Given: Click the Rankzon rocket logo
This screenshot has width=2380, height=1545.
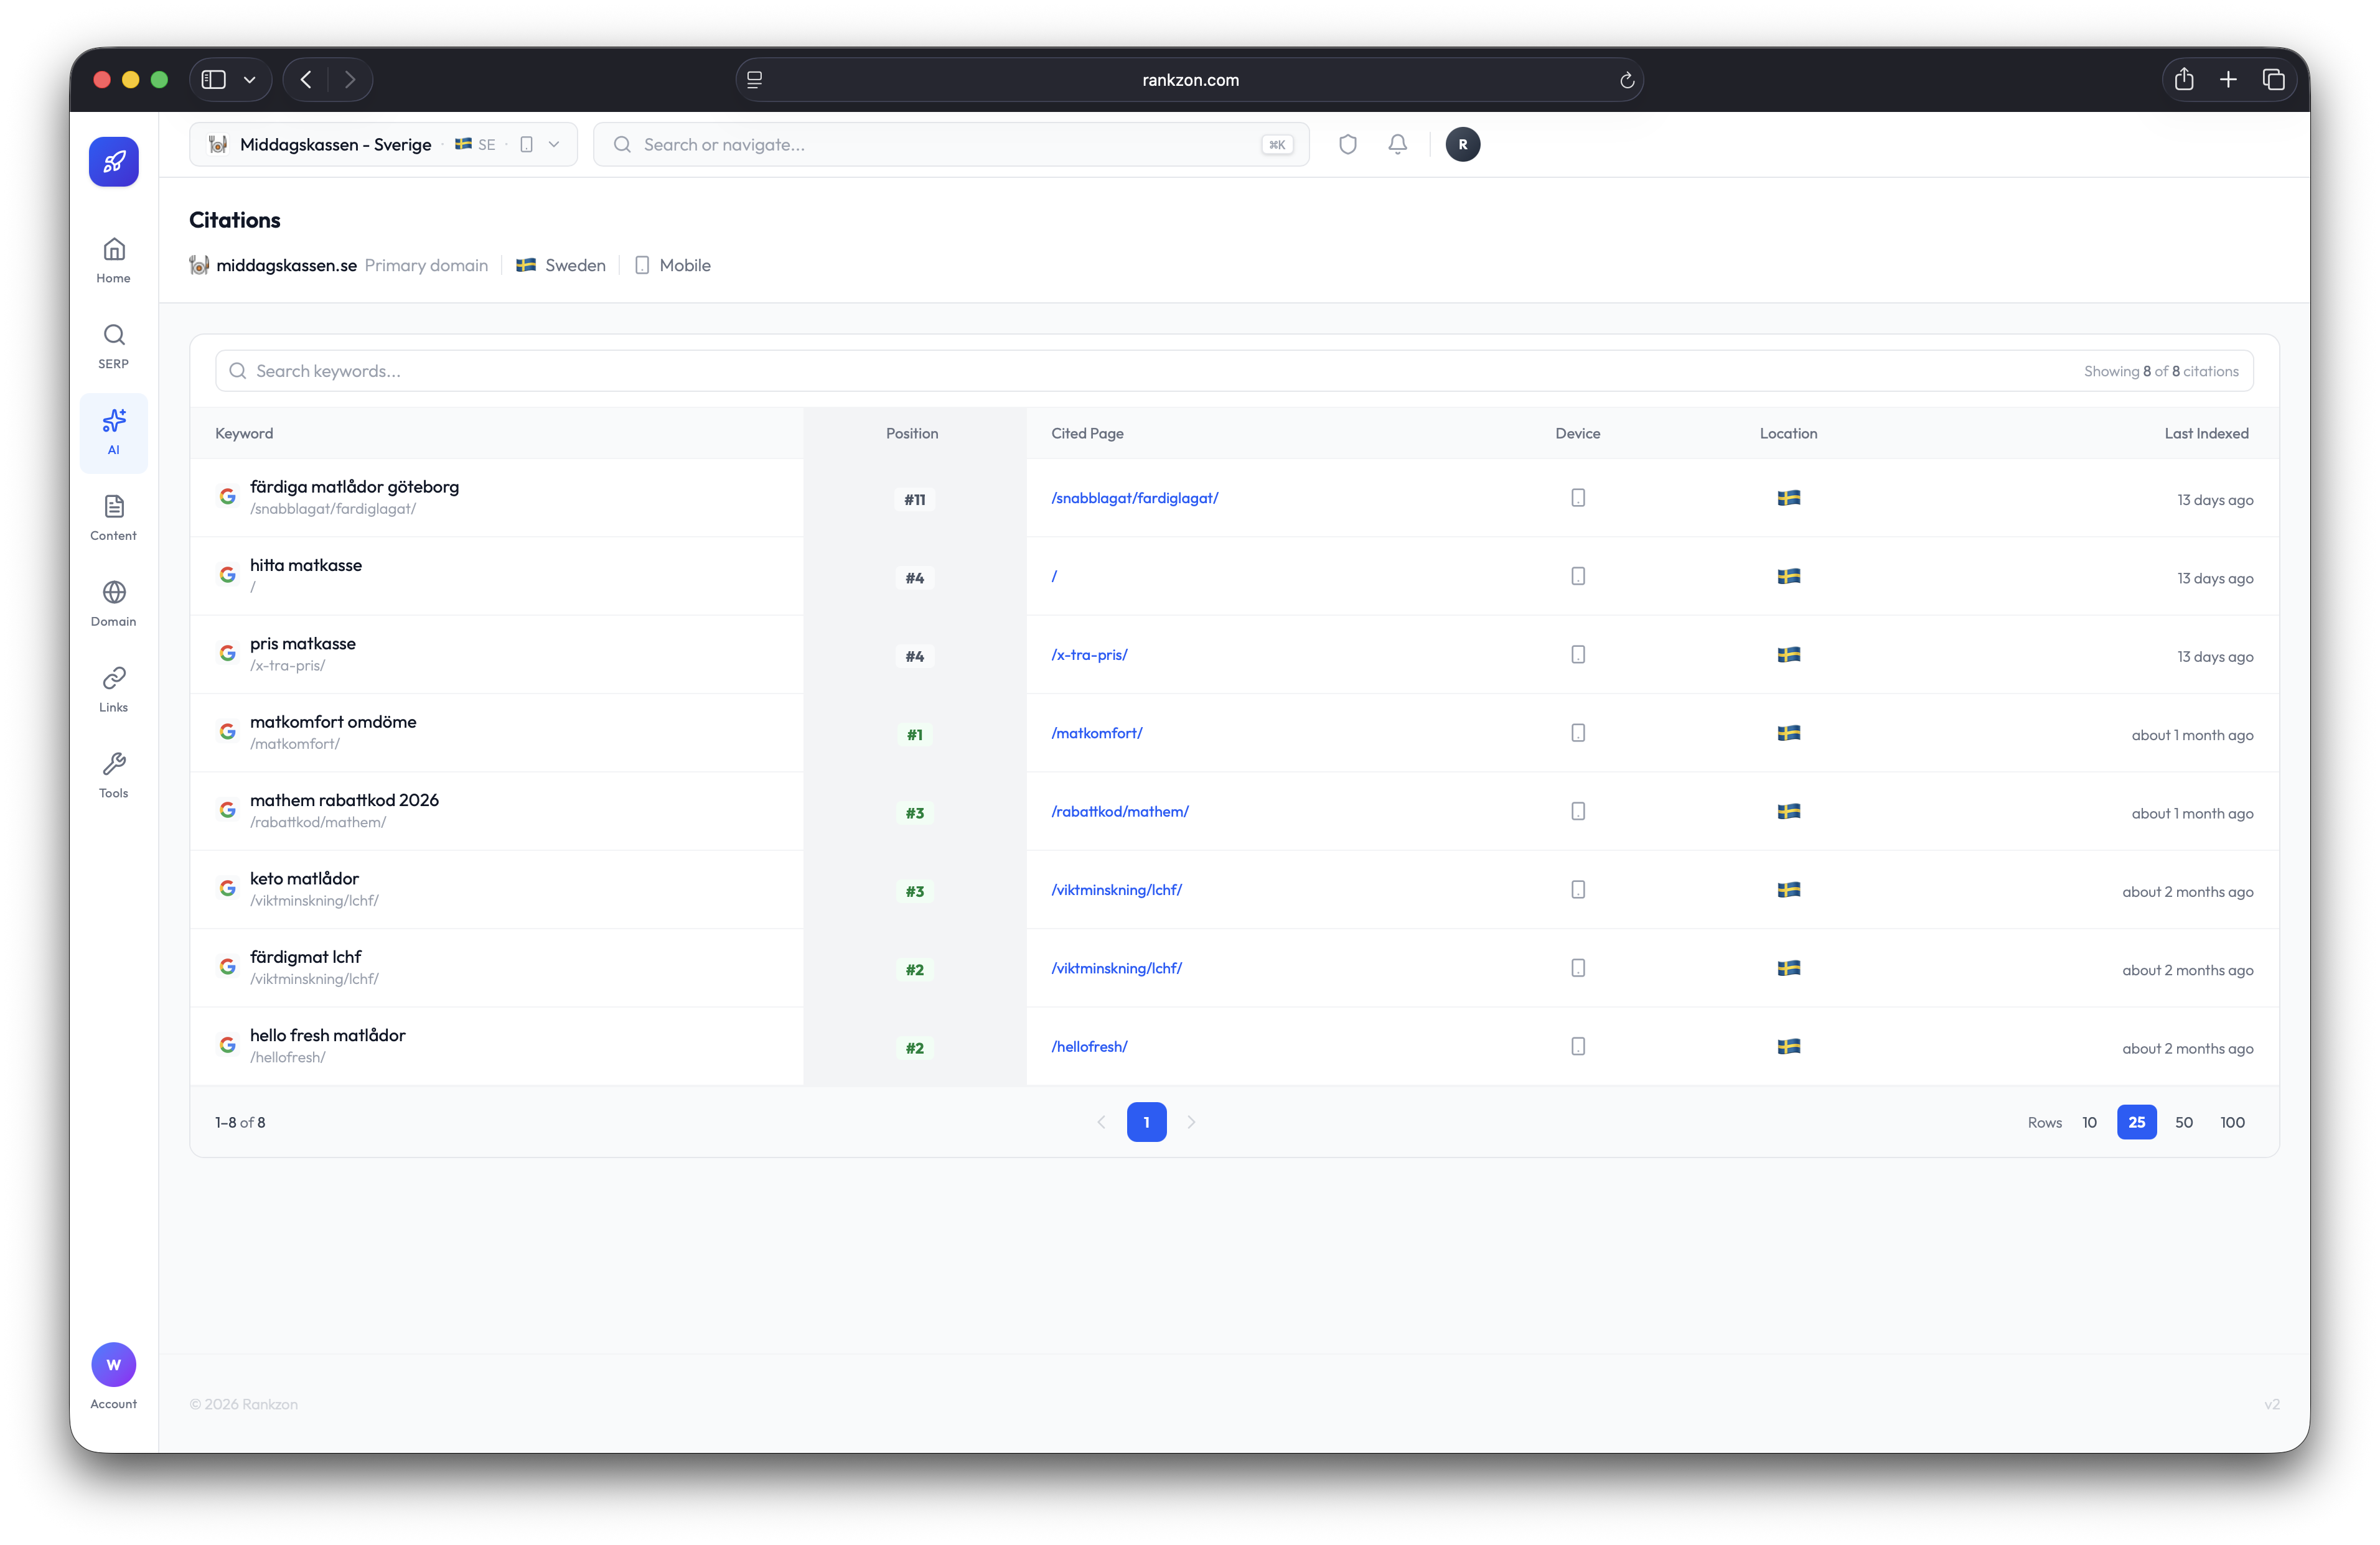Looking at the screenshot, I should [x=114, y=162].
